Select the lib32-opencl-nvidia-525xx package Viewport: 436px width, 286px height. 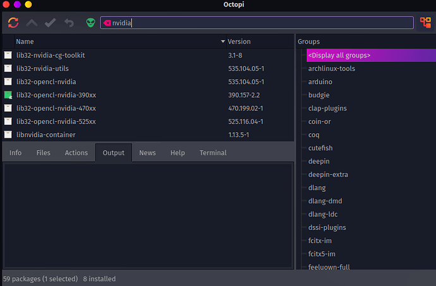coord(56,121)
